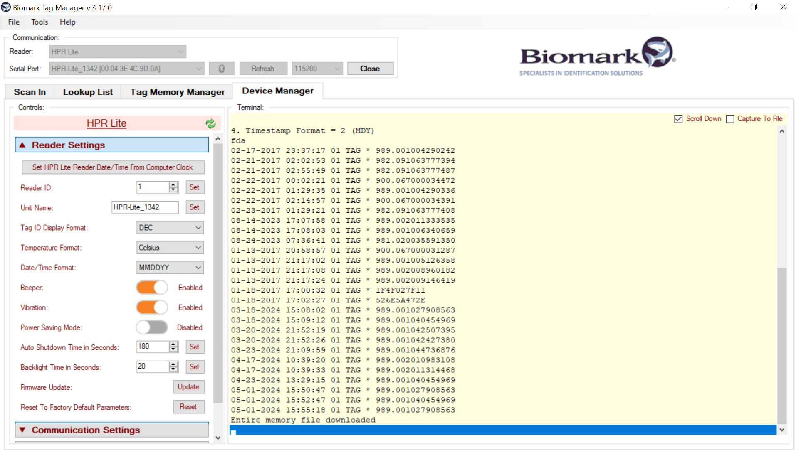
Task: Increase Reader ID with the up arrow
Action: coord(173,184)
